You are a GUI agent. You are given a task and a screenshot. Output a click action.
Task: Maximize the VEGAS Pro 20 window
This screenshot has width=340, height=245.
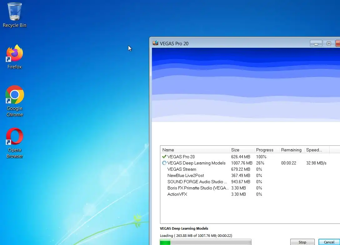pos(329,44)
